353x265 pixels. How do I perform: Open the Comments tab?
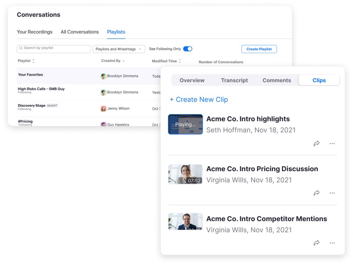coord(277,80)
